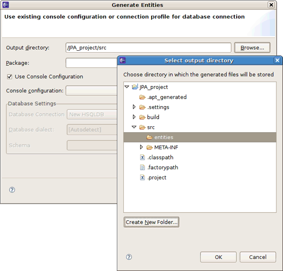The width and height of the screenshot is (283, 271).
Task: Click the Output directory text field
Action: click(149, 48)
